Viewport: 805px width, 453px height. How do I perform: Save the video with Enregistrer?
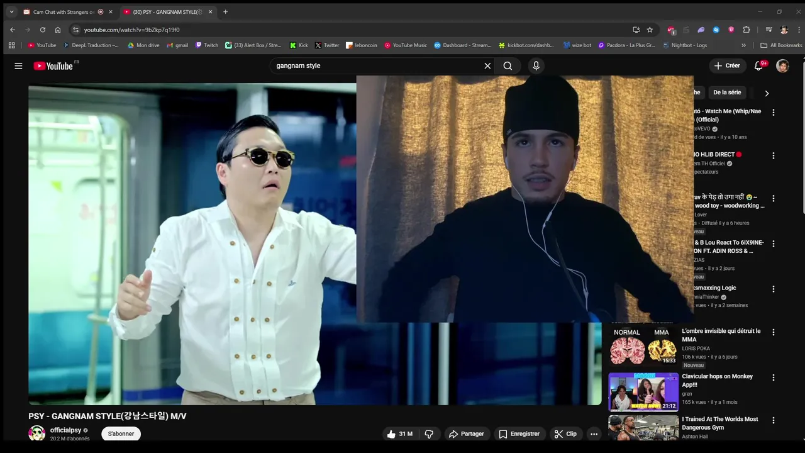519,434
